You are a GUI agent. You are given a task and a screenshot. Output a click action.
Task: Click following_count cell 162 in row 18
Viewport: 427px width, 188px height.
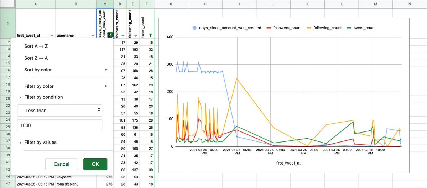[x=133, y=85]
